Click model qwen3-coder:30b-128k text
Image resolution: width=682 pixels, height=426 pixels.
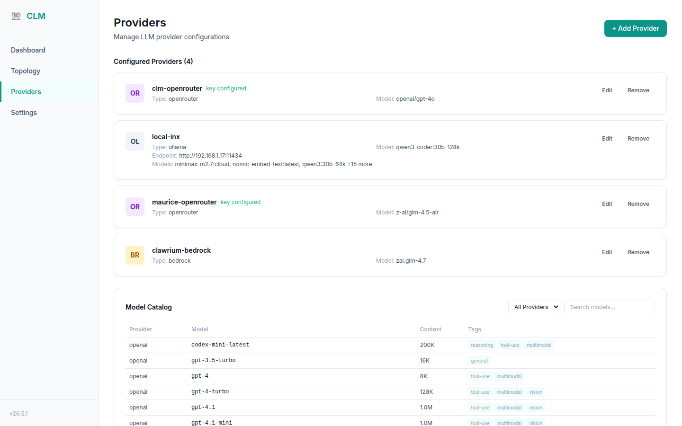click(x=428, y=147)
